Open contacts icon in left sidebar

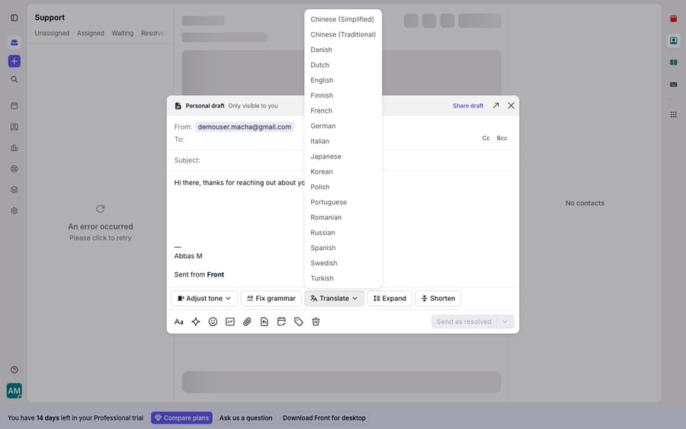[14, 126]
